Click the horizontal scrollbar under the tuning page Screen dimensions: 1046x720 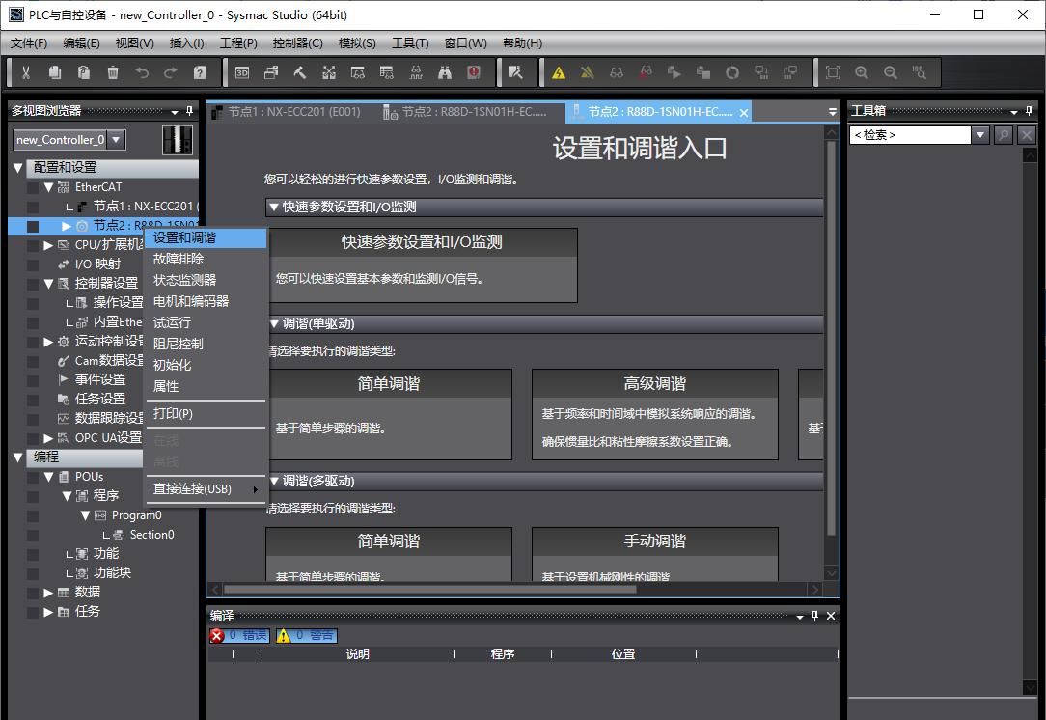[x=429, y=589]
